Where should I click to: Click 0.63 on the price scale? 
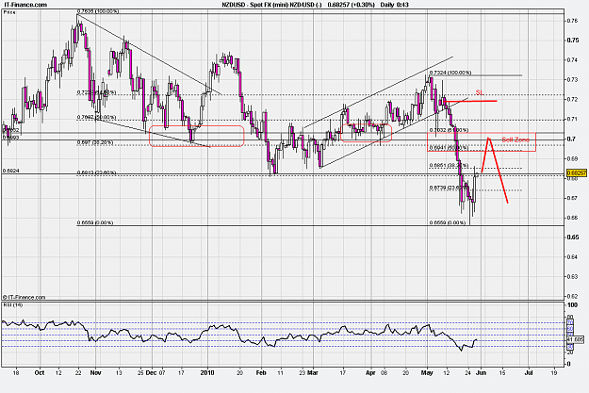click(x=572, y=277)
